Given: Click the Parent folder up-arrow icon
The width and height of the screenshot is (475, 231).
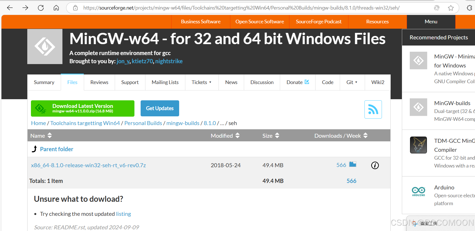Looking at the screenshot, I should [34, 149].
